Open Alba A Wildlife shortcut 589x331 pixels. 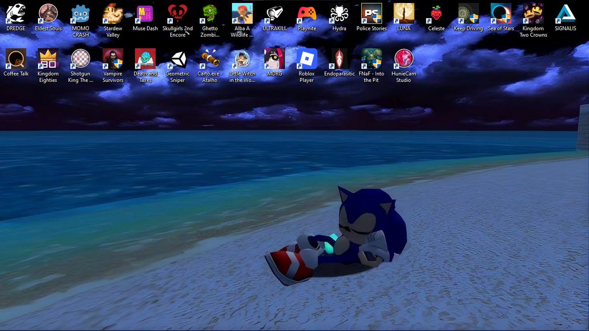pos(242,14)
